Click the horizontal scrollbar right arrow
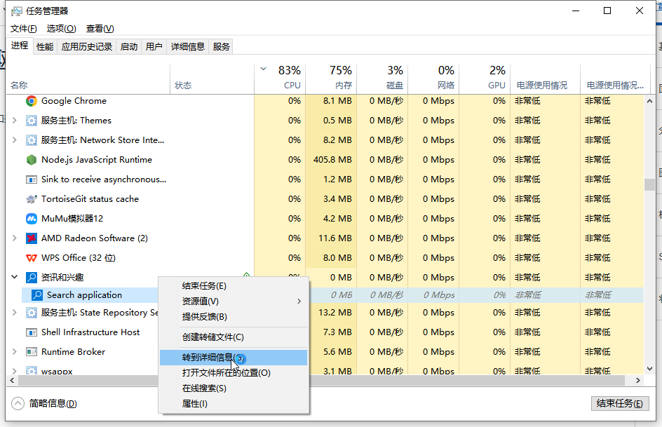The height and width of the screenshot is (427, 662). 638,380
